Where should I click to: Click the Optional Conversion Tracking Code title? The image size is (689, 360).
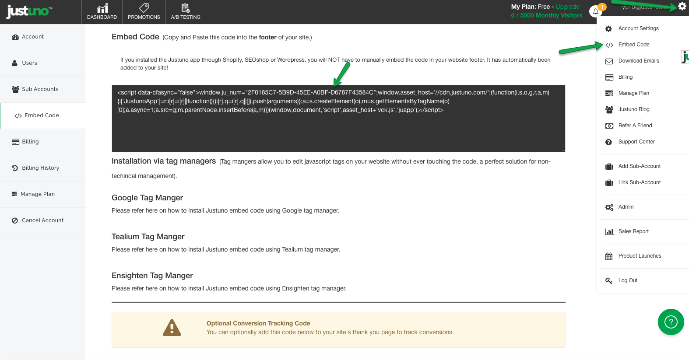coord(258,323)
